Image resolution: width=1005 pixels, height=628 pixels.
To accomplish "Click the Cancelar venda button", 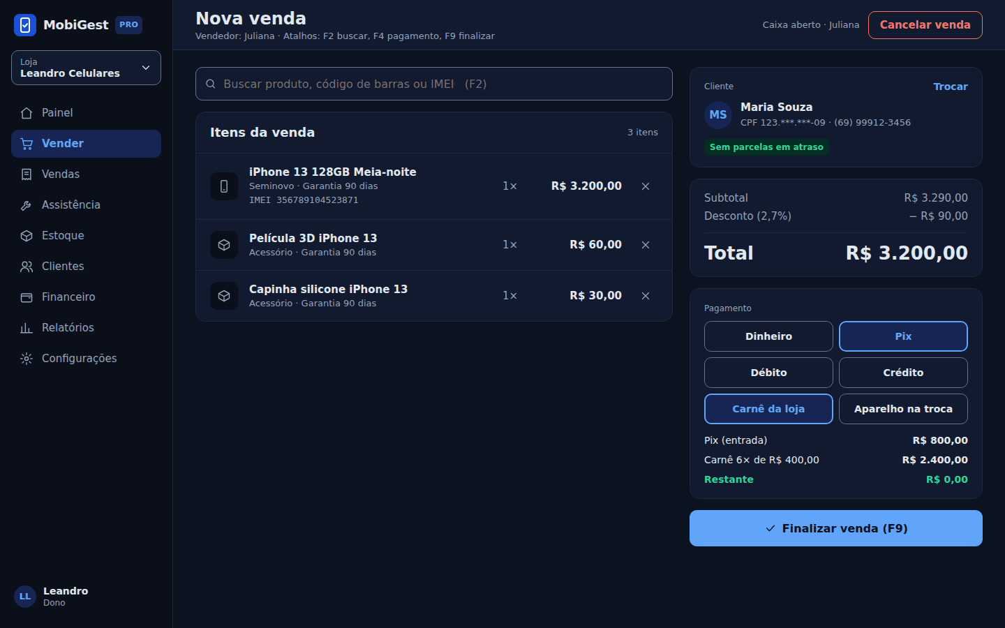I will pos(925,25).
